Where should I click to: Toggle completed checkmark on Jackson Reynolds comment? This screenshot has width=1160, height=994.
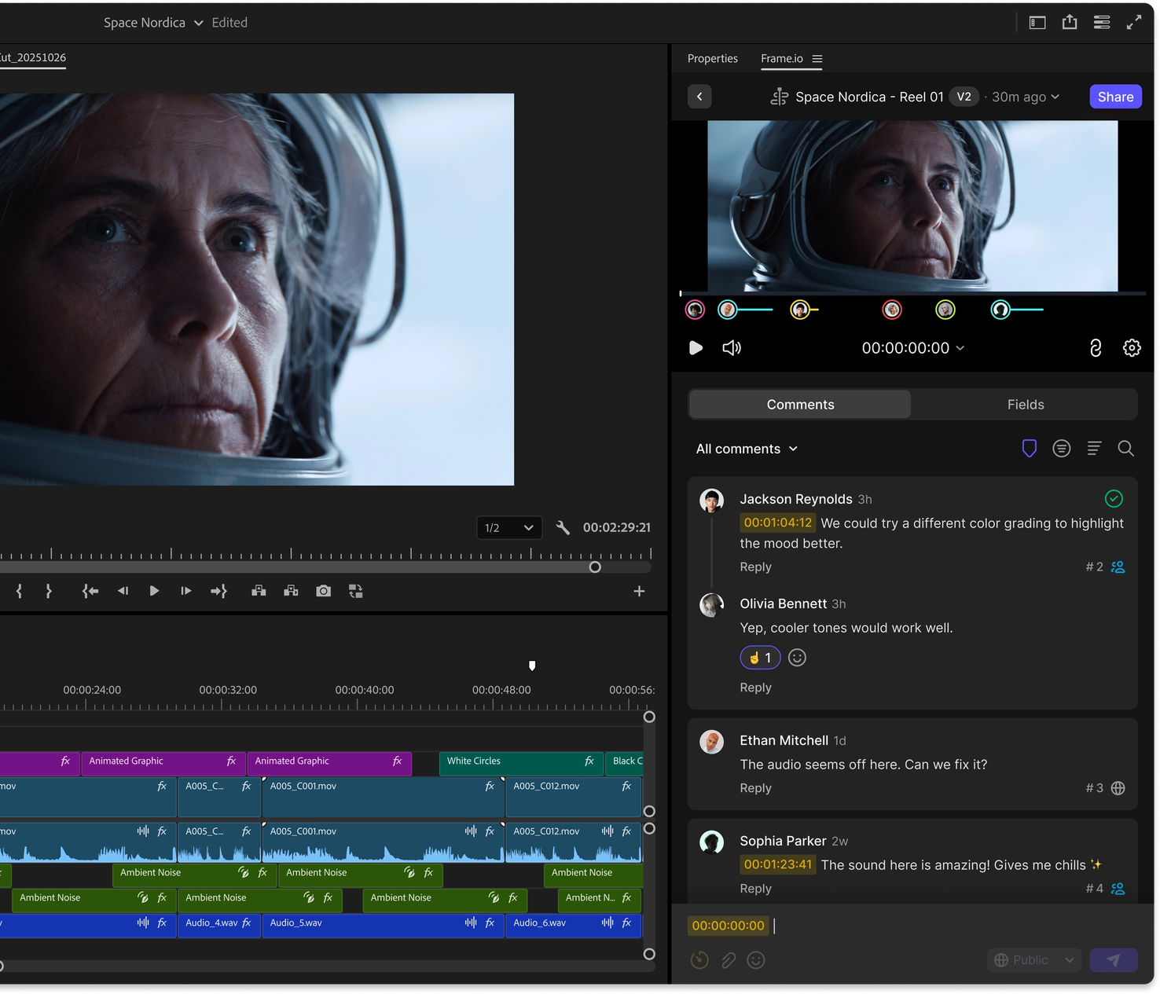pos(1114,499)
